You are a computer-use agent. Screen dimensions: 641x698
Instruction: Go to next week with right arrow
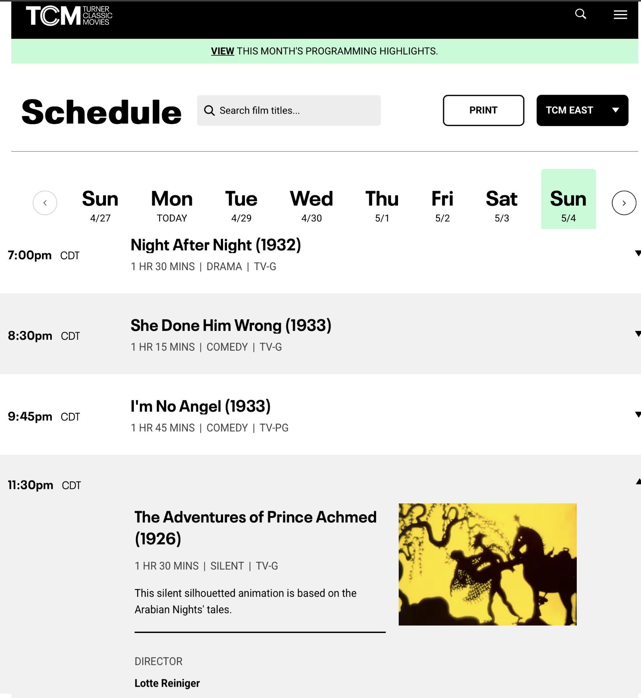pos(623,203)
